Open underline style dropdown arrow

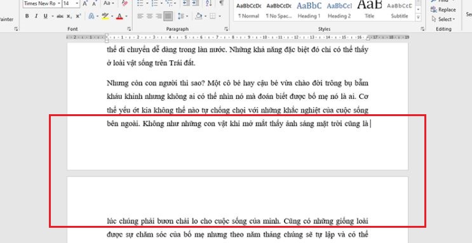coord(52,16)
